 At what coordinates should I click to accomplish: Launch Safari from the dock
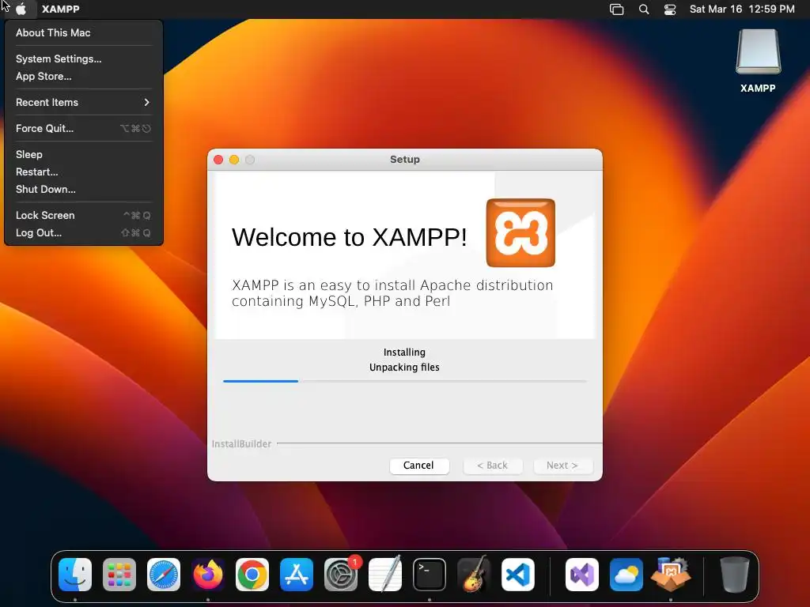pyautogui.click(x=164, y=574)
